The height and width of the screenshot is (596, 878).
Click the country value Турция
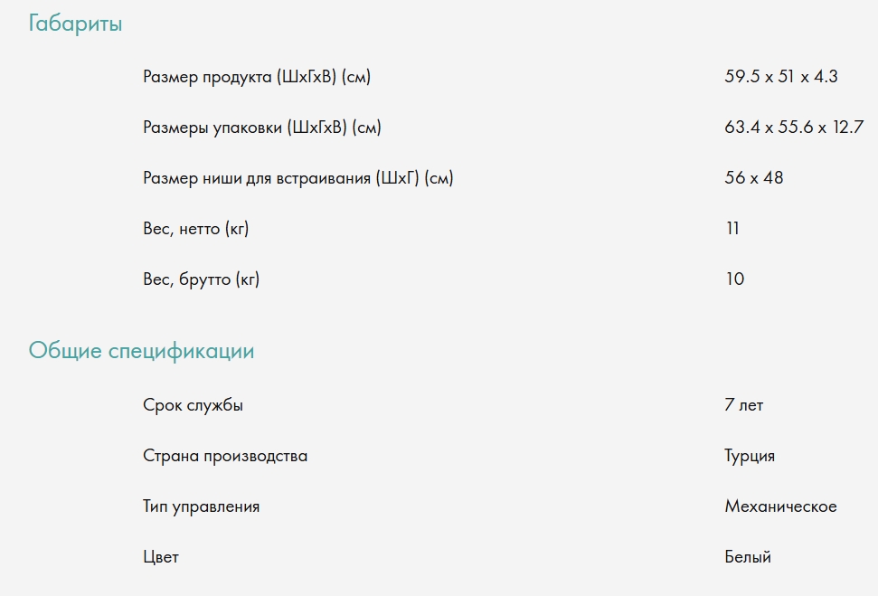[x=750, y=456]
